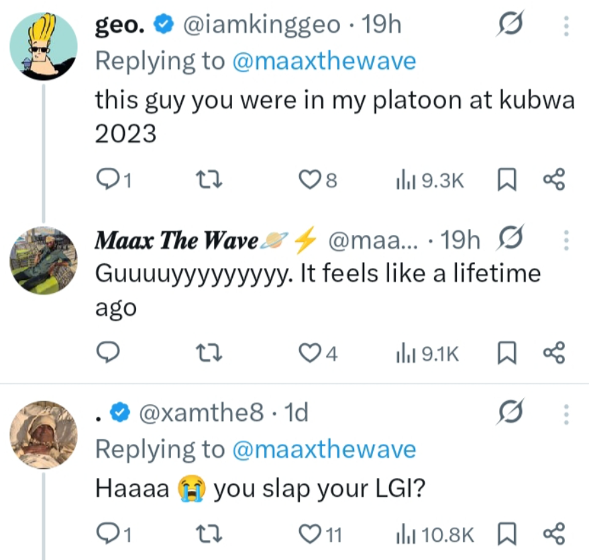Bookmark geo.'s platoon tweet
589x560 pixels.
click(x=506, y=180)
